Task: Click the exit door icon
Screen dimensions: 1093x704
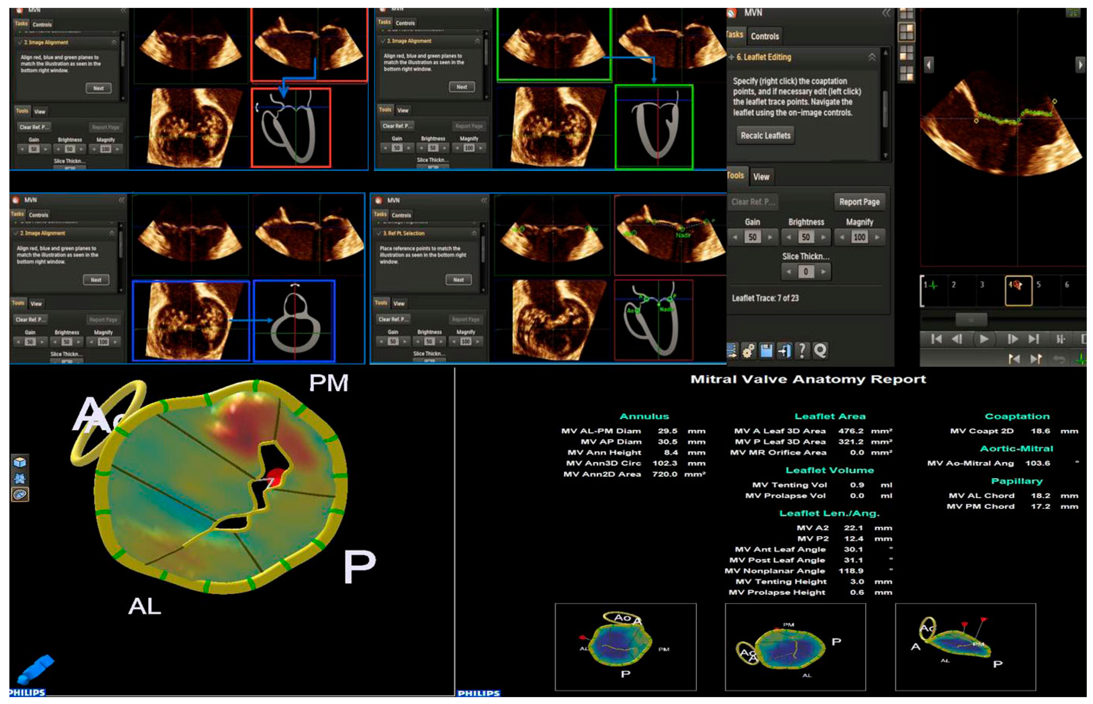Action: pyautogui.click(x=784, y=350)
